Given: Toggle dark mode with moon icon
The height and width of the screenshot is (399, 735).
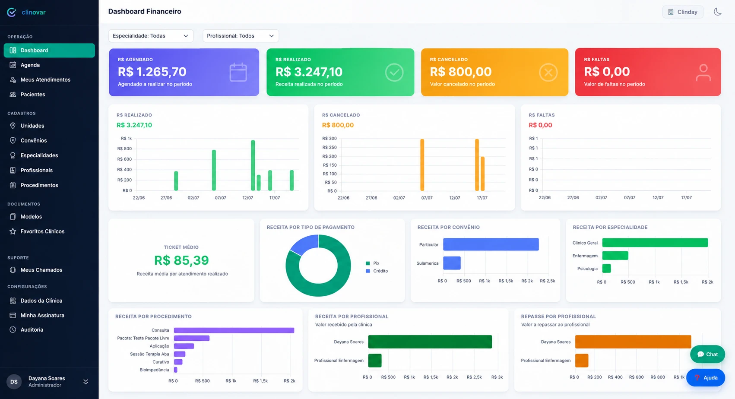Looking at the screenshot, I should click(718, 12).
